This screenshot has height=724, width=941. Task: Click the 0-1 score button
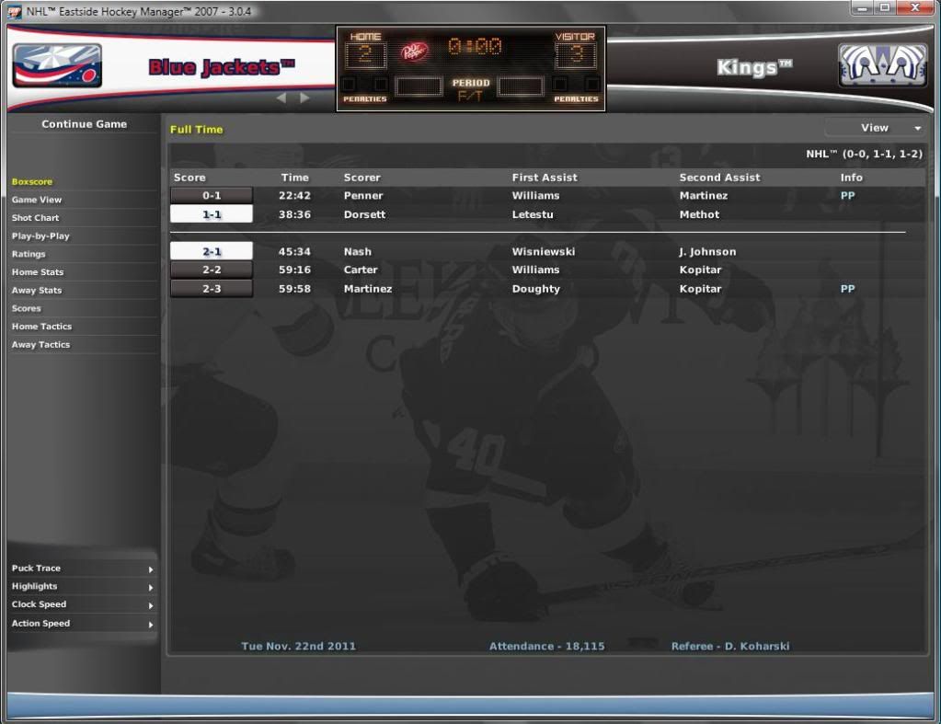(212, 196)
